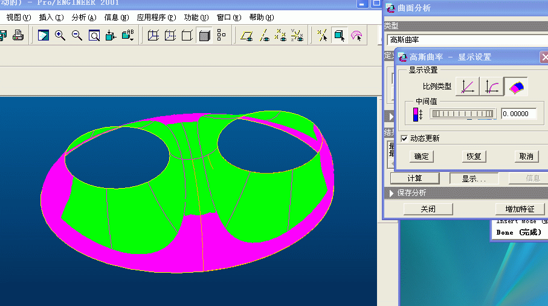Click the pink surface select icon

pos(356,35)
